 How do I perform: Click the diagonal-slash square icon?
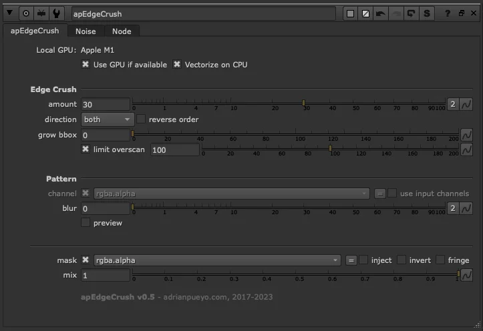point(365,13)
